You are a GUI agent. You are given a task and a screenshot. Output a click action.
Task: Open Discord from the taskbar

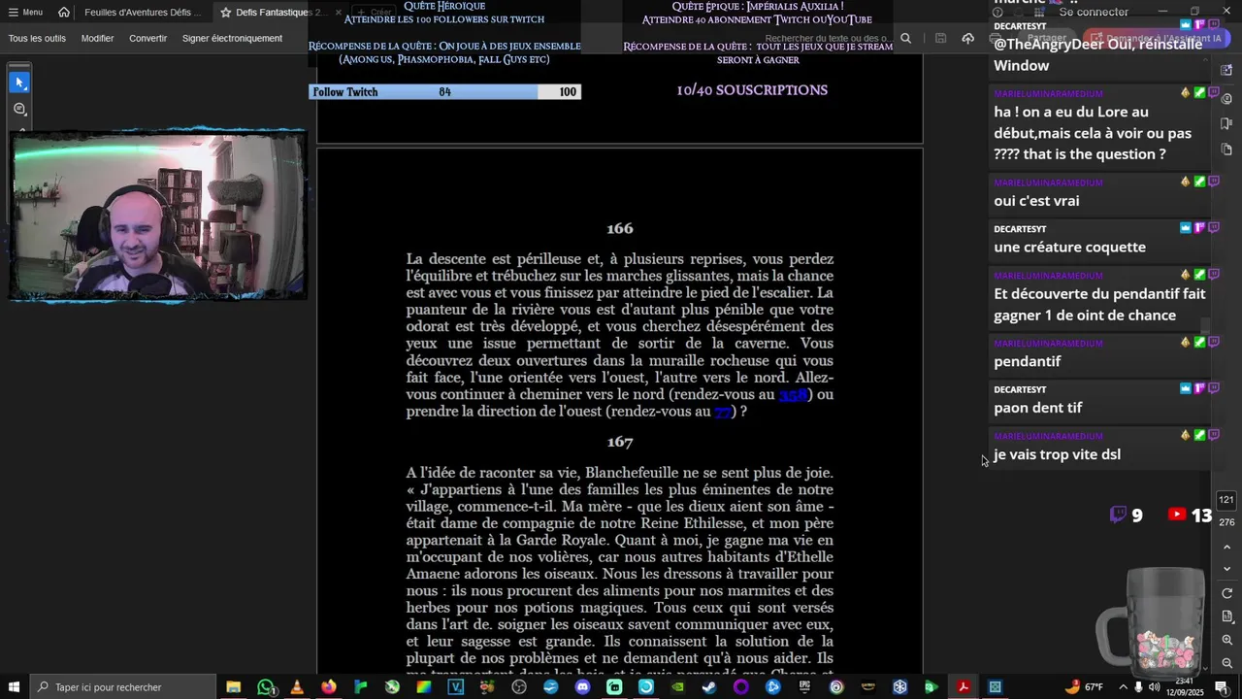tap(582, 686)
